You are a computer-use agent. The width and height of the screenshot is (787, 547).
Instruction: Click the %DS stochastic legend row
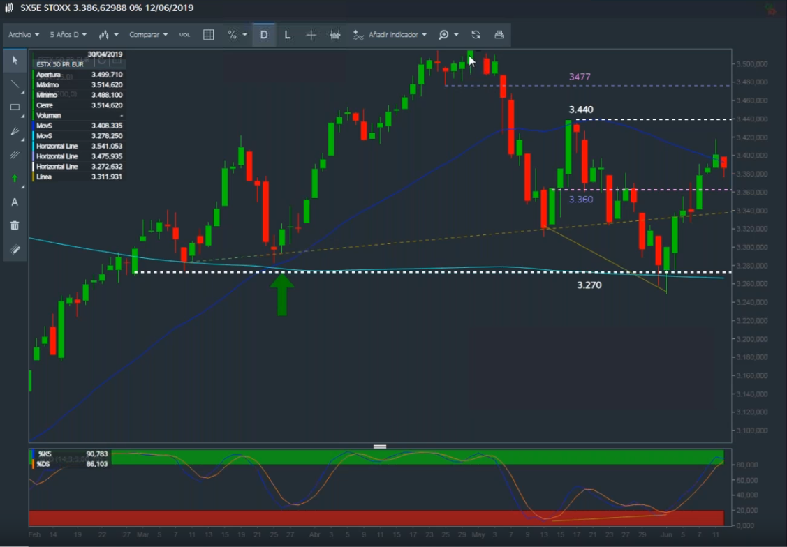point(70,464)
